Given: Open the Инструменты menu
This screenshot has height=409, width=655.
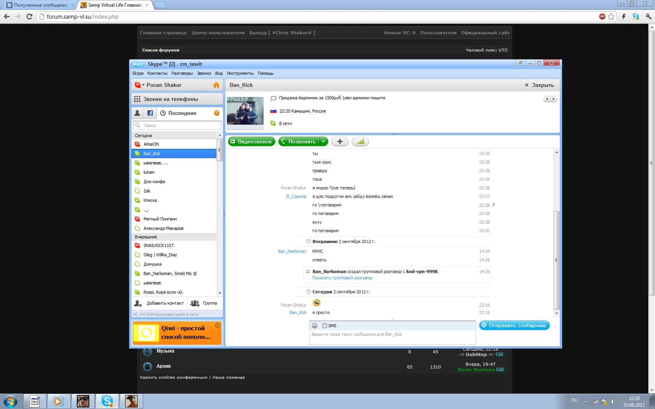Looking at the screenshot, I should 240,73.
